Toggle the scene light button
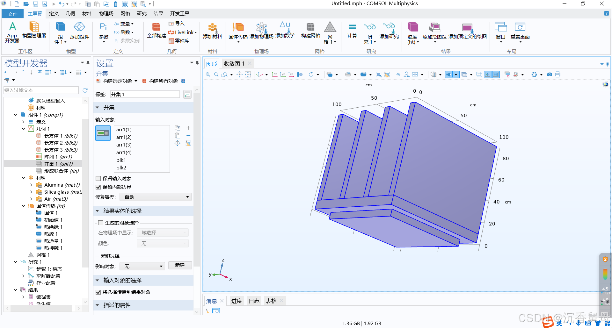This screenshot has width=612, height=328. coord(448,75)
